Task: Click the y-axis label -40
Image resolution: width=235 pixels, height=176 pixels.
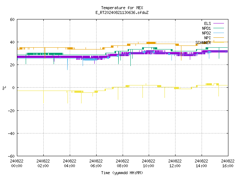Action: pyautogui.click(x=11, y=133)
